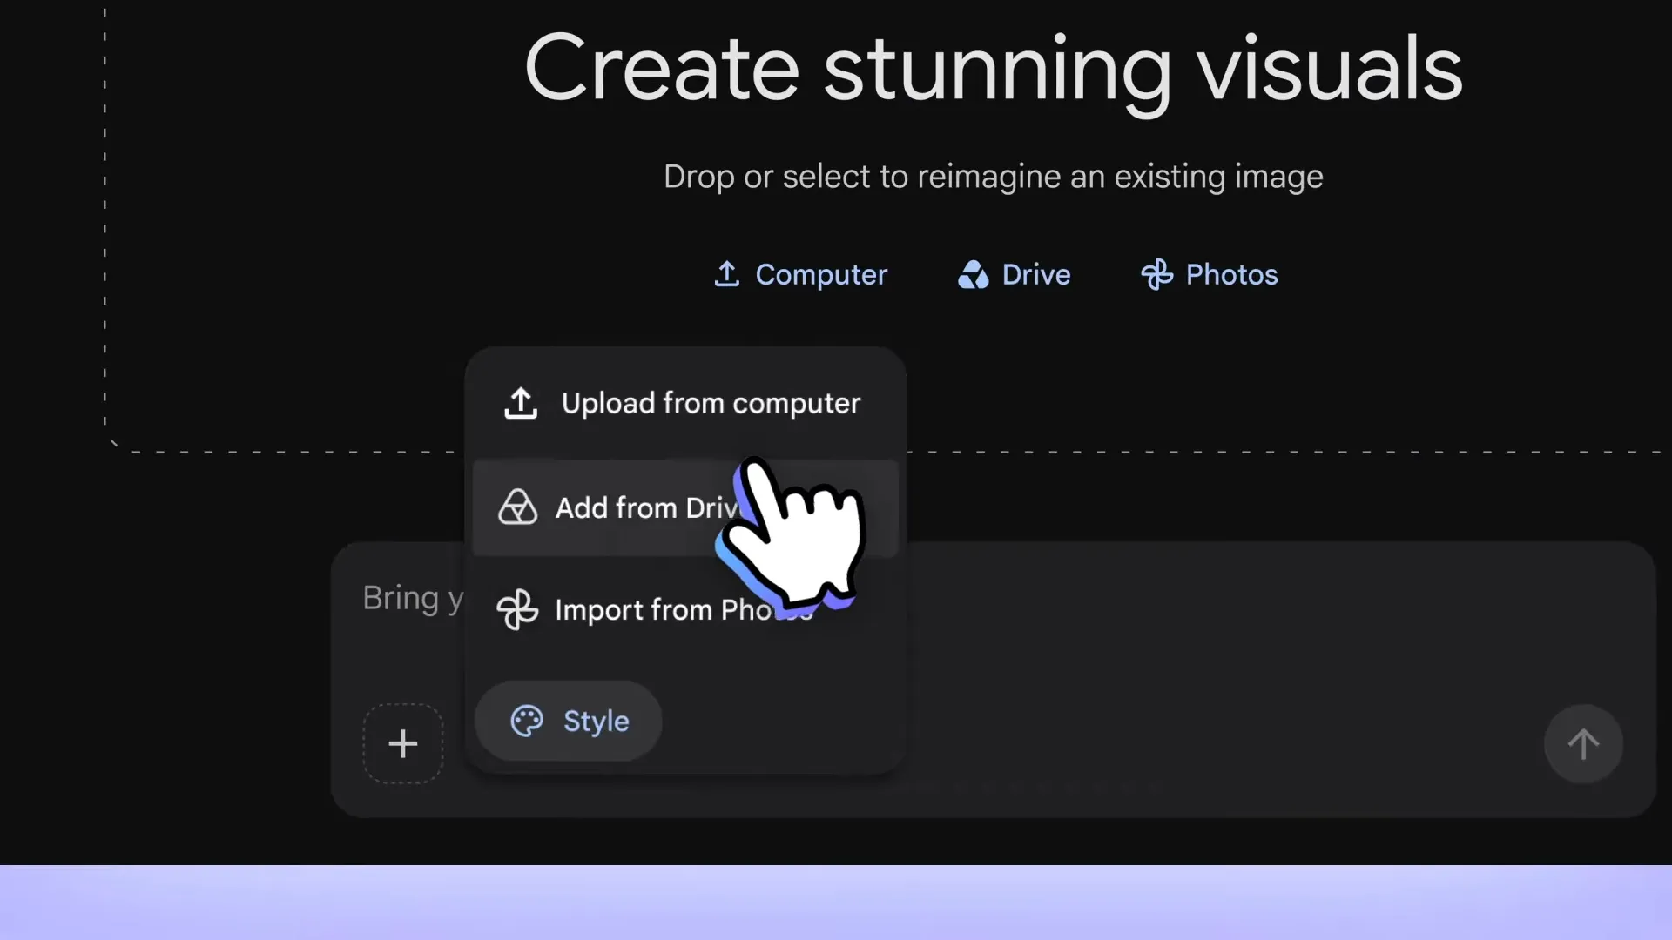Screen dimensions: 1672x940
Task: Click the palette icon on Style button
Action: (x=527, y=721)
